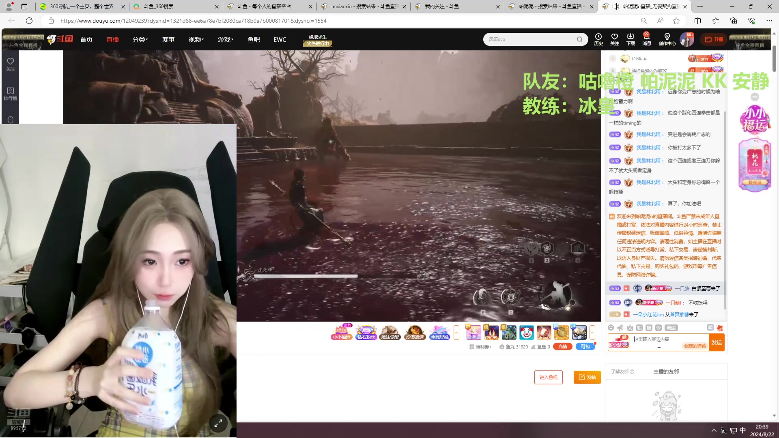
Task: Select the clown face gift
Action: pos(527,333)
